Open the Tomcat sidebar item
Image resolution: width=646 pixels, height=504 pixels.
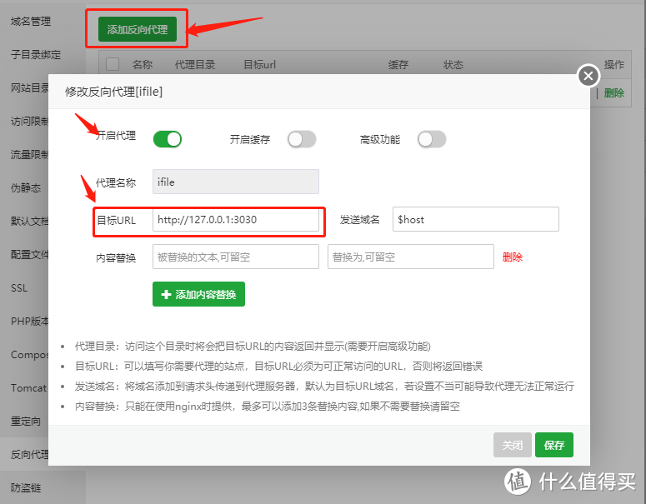(28, 388)
